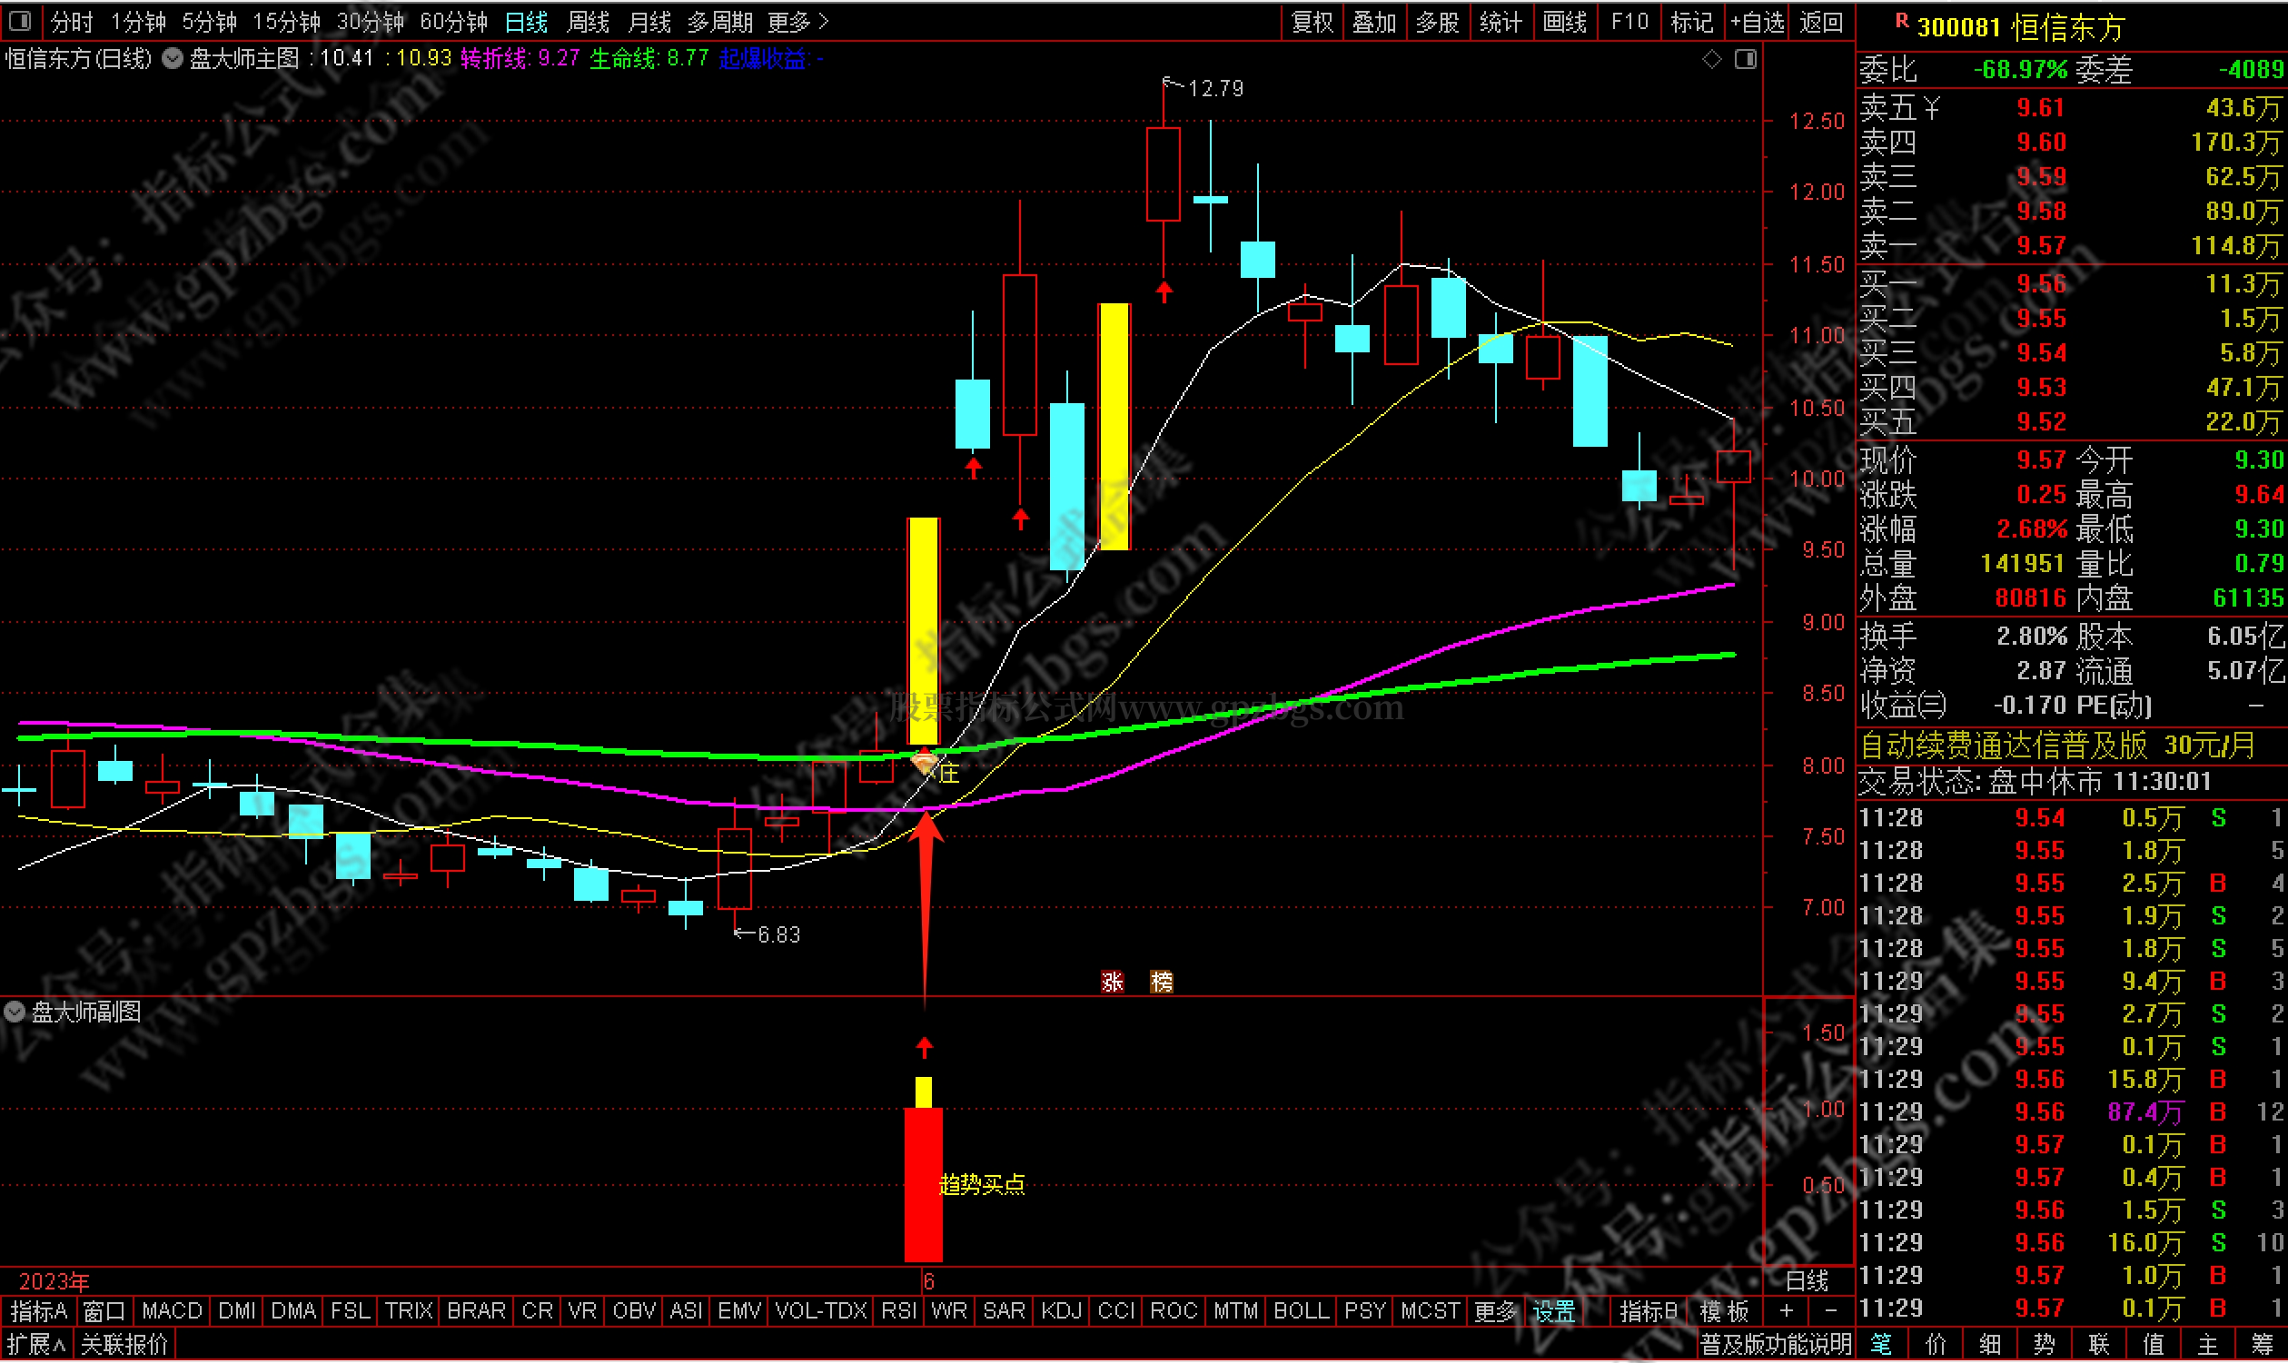Click the 榜 marker icon on chart
The width and height of the screenshot is (2288, 1363).
(x=1161, y=983)
